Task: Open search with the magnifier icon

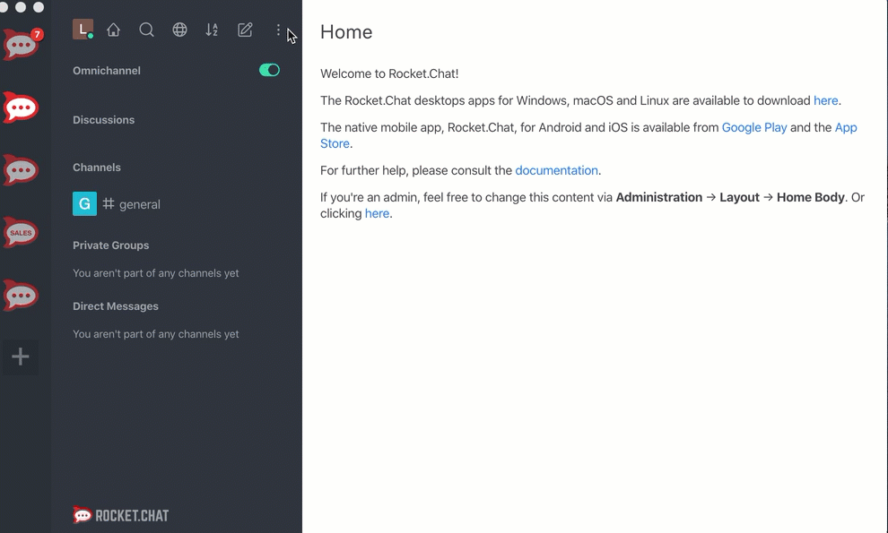Action: coord(146,30)
